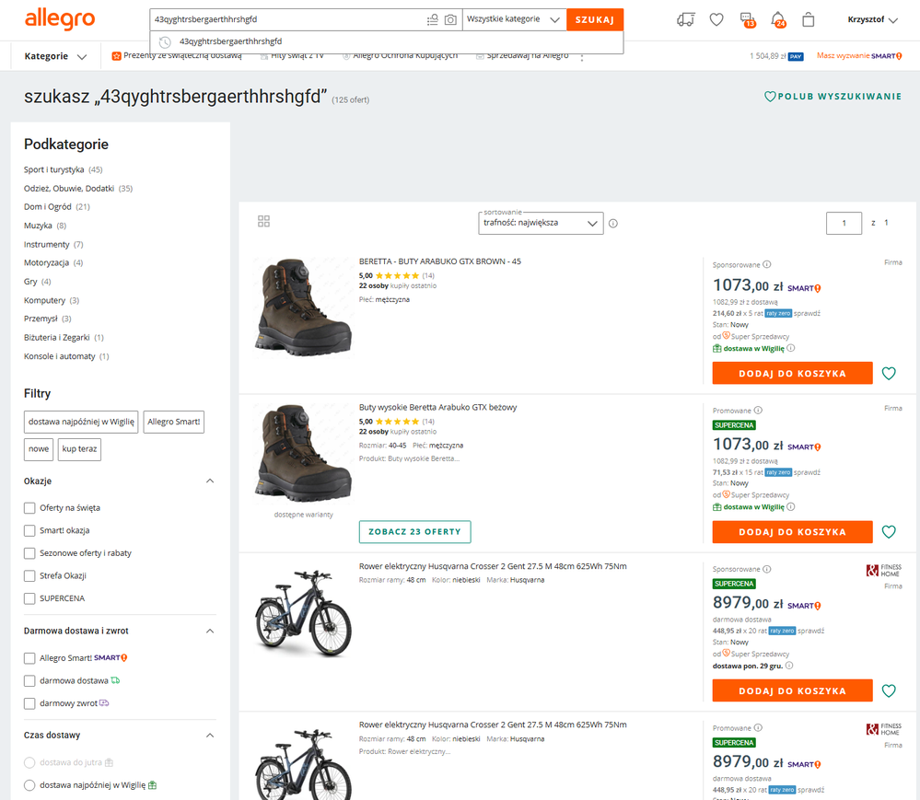Check the 'Oferty na święta' checkbox
Viewport: 920px width, 800px height.
29,508
